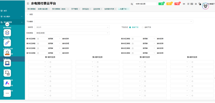Click the yellow 紧急 alarm badge

169,4
